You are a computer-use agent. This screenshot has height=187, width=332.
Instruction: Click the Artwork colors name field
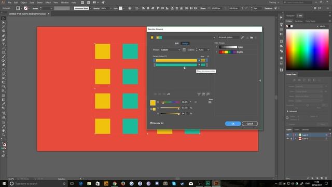tap(228, 37)
